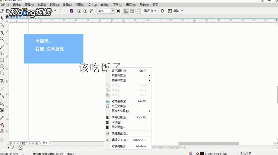This screenshot has width=278, height=155.
Task: Toggle Show Guidelines in the toolbar
Action: click(x=138, y=11)
